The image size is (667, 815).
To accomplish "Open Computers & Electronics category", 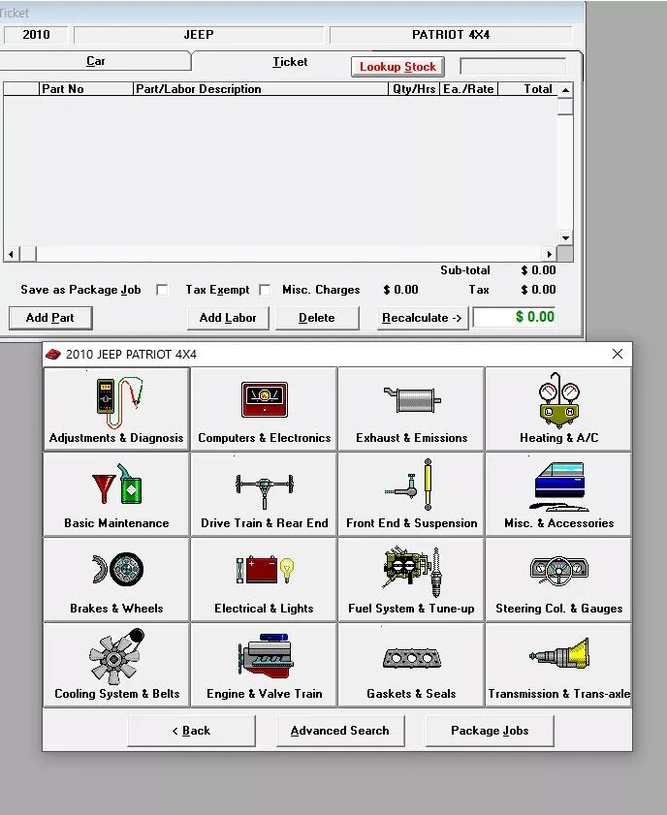I will click(x=264, y=409).
